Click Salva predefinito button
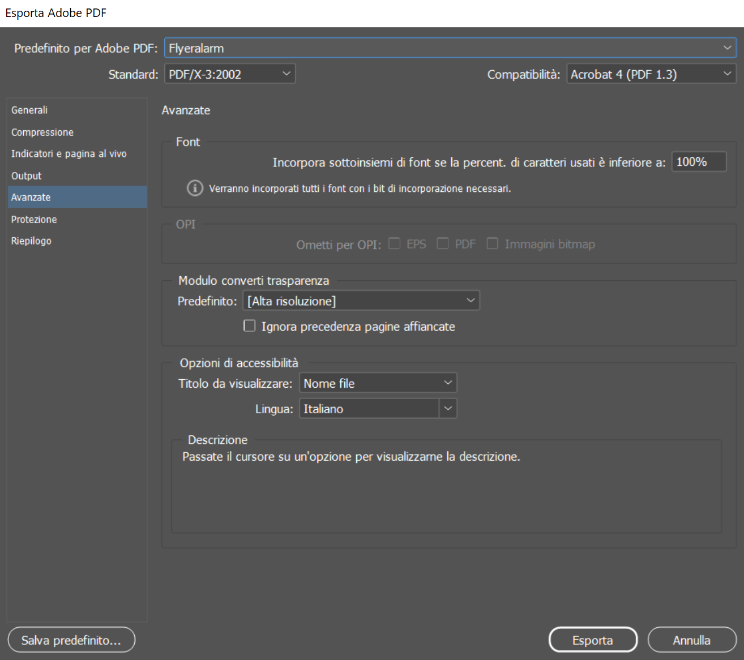This screenshot has width=744, height=660. pyautogui.click(x=71, y=640)
